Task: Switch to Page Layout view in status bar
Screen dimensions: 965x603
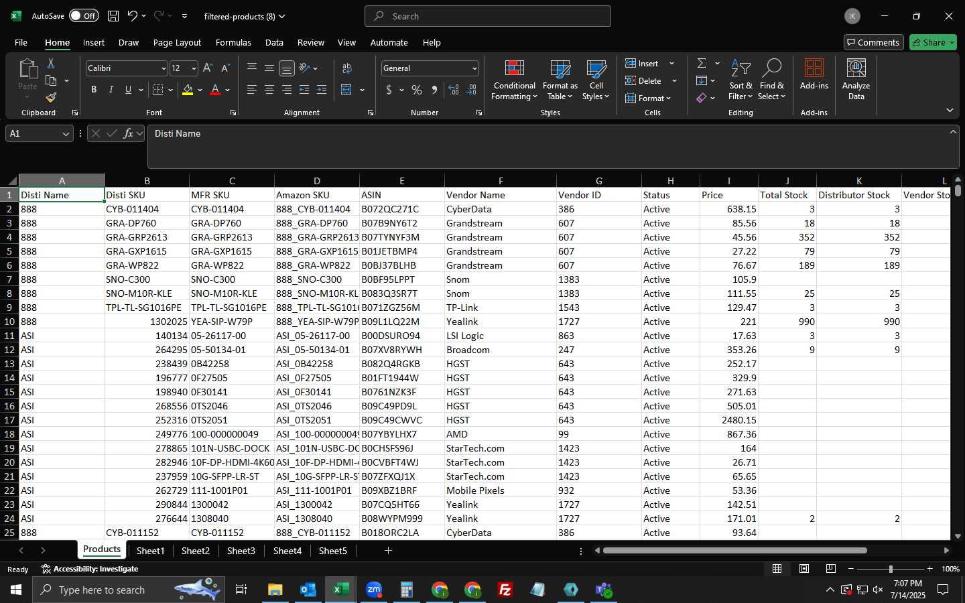Action: tap(803, 569)
